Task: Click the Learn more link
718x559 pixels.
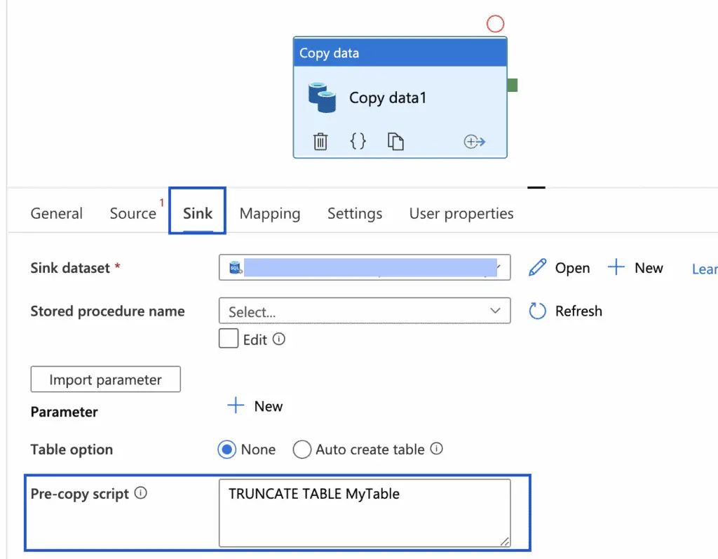Action: (x=705, y=269)
